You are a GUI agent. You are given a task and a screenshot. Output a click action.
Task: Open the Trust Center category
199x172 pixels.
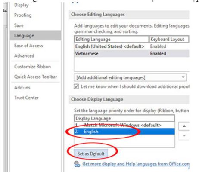26,98
